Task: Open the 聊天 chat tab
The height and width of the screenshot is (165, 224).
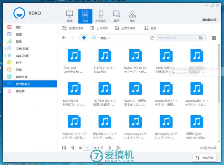Action: click(x=117, y=16)
